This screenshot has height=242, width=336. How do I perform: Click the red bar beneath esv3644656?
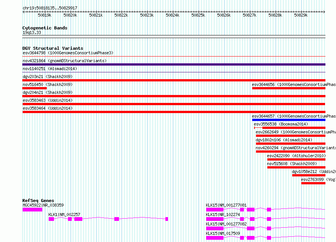click(289, 88)
